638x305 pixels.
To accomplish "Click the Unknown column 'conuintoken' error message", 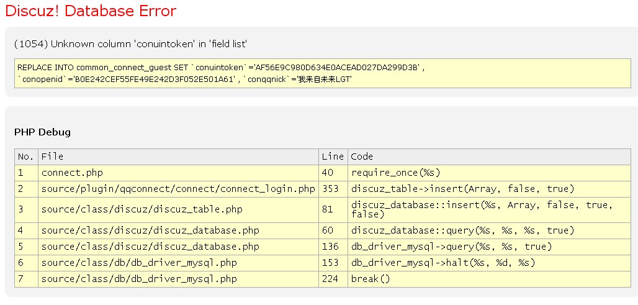I will [130, 43].
